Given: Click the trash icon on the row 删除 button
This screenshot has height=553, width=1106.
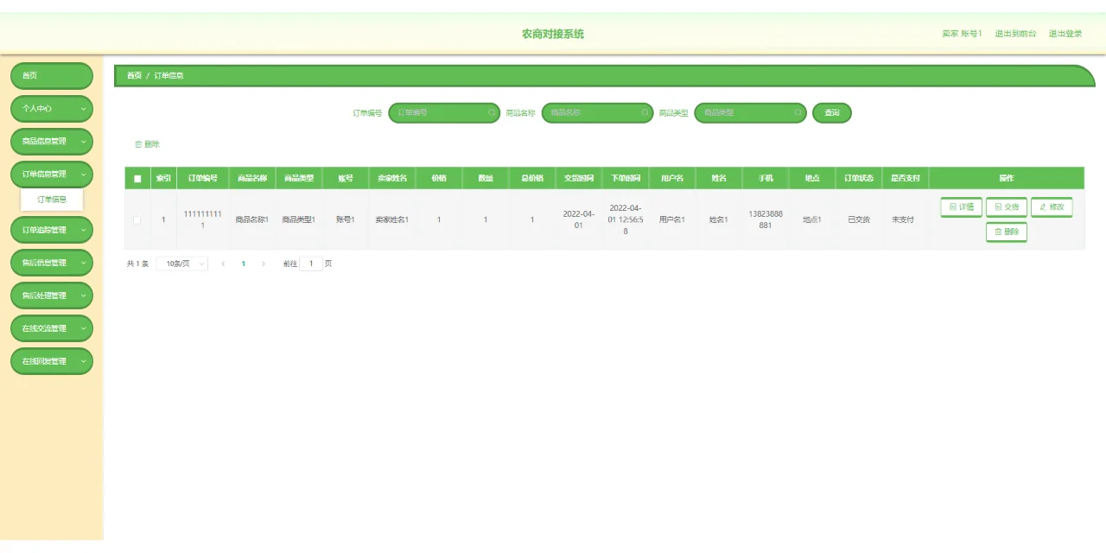Looking at the screenshot, I should pyautogui.click(x=997, y=232).
